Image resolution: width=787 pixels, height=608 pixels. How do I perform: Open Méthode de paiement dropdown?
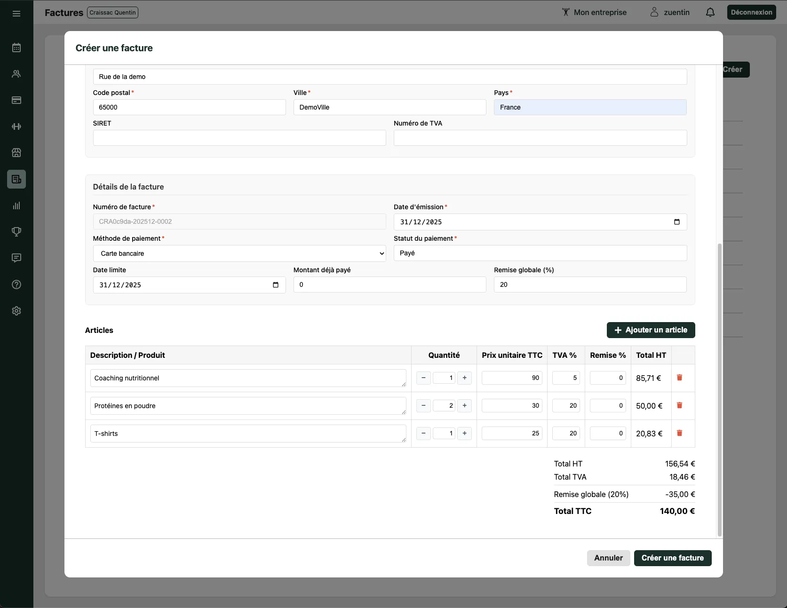click(239, 253)
